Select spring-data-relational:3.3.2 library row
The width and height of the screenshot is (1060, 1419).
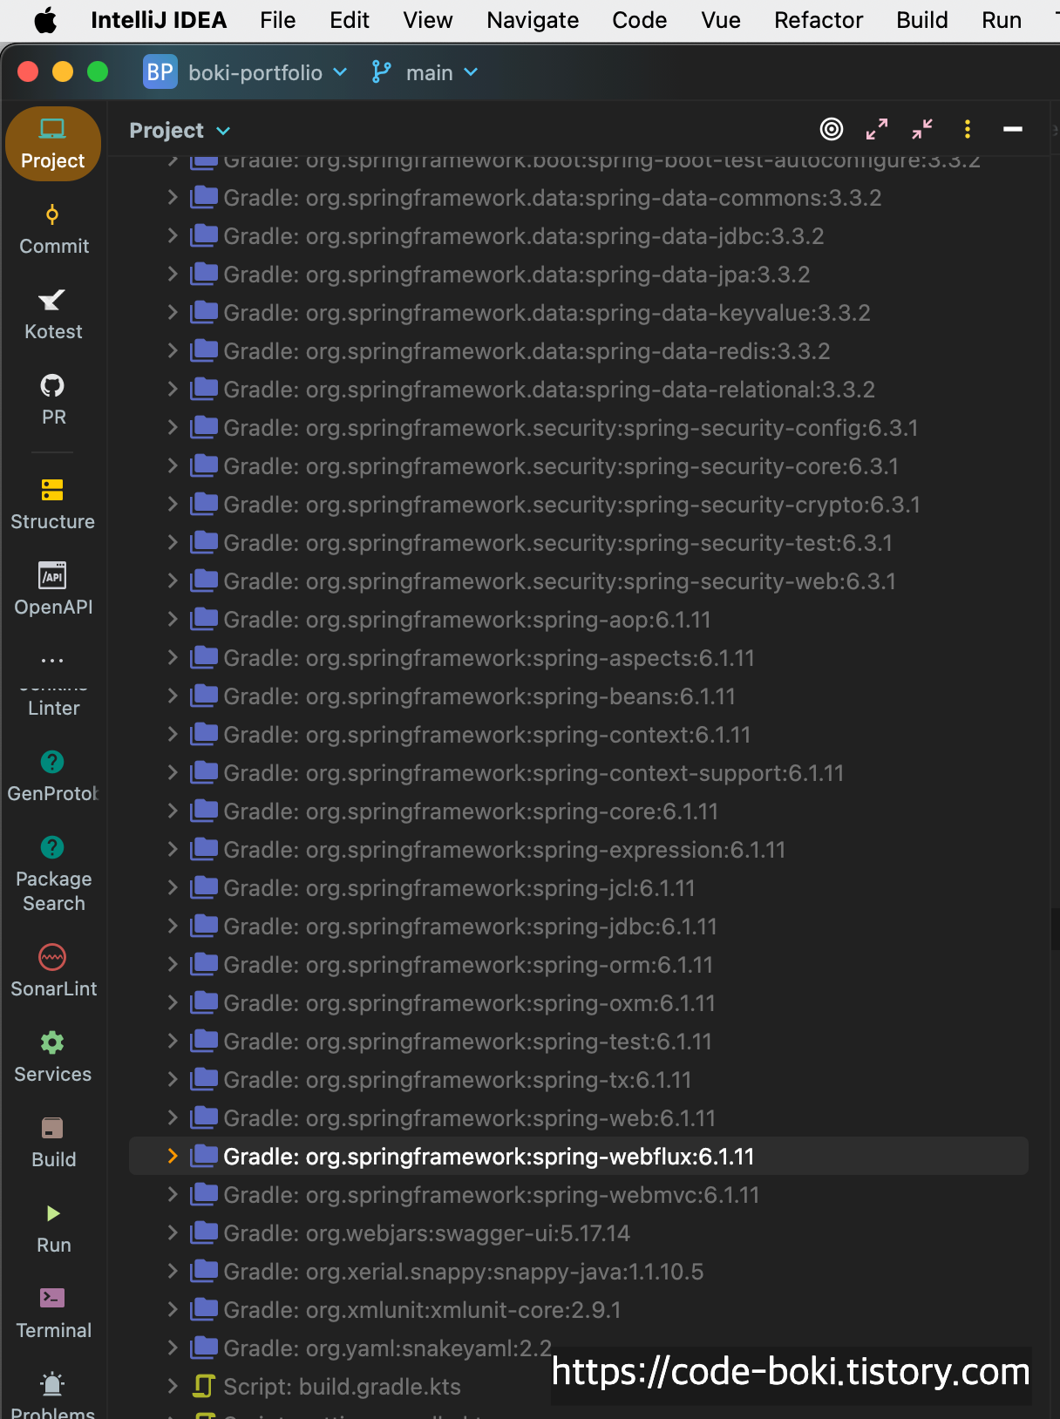pyautogui.click(x=579, y=390)
